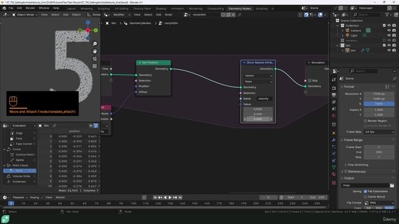399x224 pixels.
Task: Open the Output properties printer tab icon
Action: click(x=334, y=95)
